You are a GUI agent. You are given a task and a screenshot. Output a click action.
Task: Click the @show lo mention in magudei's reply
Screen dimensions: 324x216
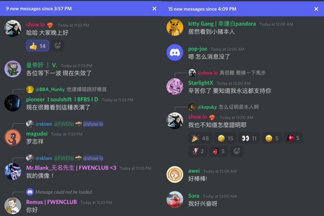coord(93,124)
